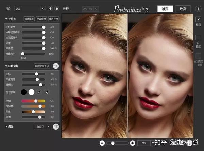Click the 放弃 cancel button
204x151 pixels.
tap(183, 9)
